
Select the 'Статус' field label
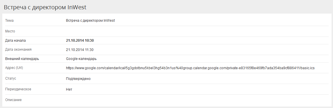pyautogui.click(x=11, y=78)
